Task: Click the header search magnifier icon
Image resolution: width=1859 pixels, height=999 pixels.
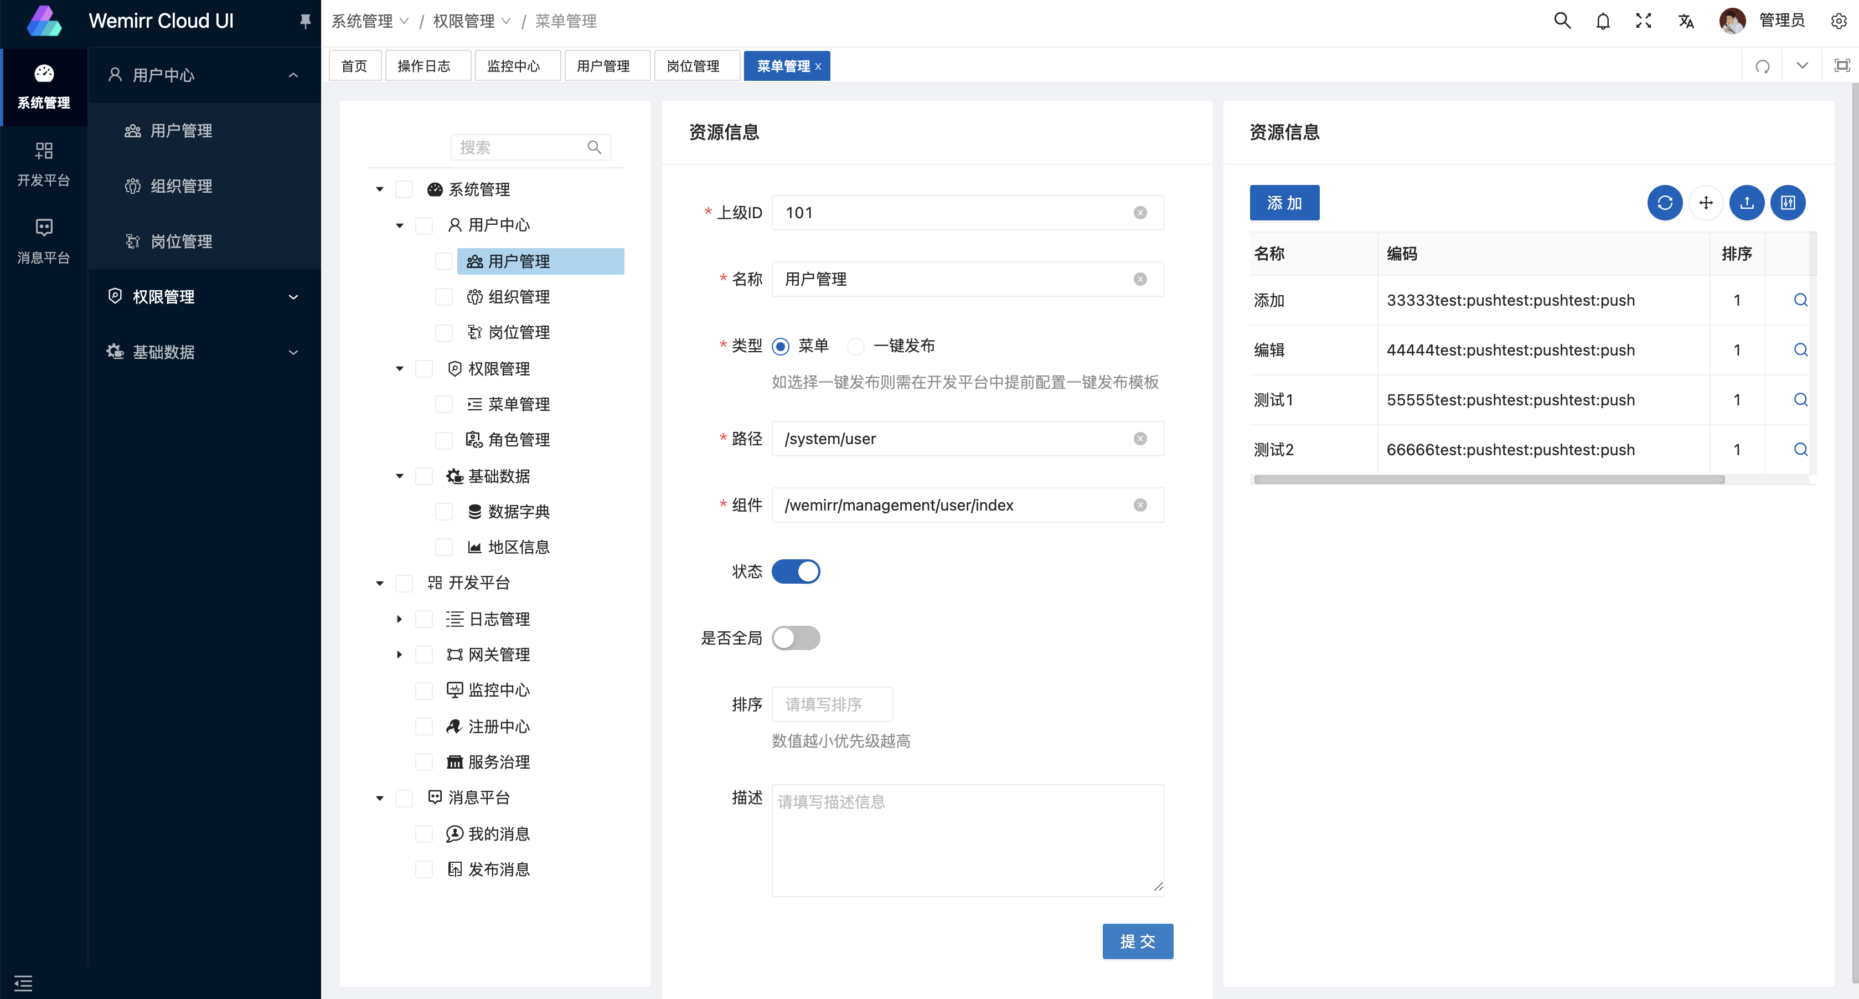Action: 1562,21
